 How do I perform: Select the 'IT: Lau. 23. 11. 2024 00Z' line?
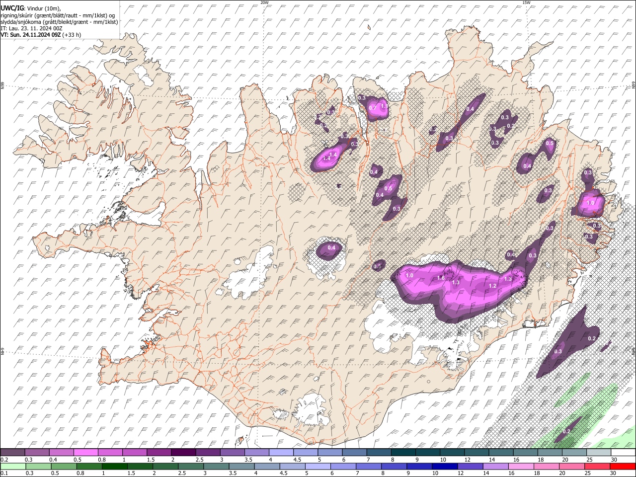tap(31, 28)
